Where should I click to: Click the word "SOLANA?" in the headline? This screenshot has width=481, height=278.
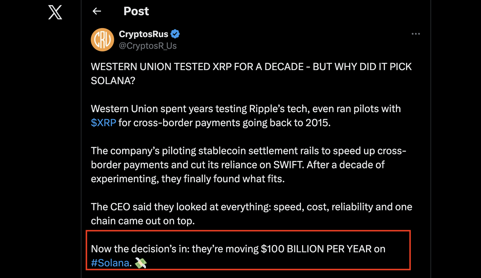point(113,81)
